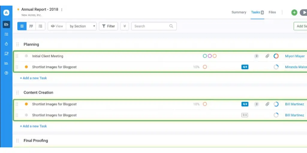Click the Annual Report - 2018 title

40,9
